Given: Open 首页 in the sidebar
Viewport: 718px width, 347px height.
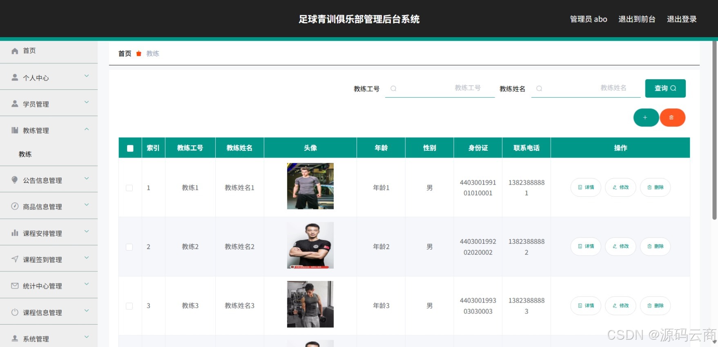Looking at the screenshot, I should click(49, 51).
